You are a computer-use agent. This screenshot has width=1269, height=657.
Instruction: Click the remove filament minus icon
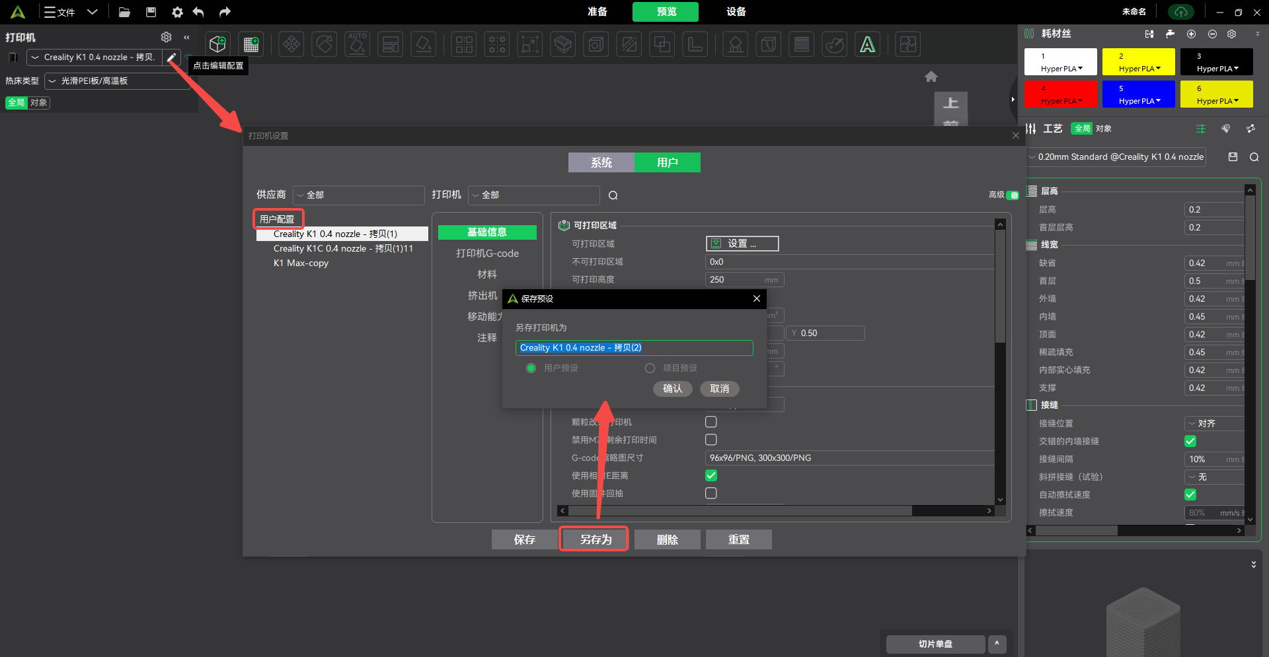1212,34
